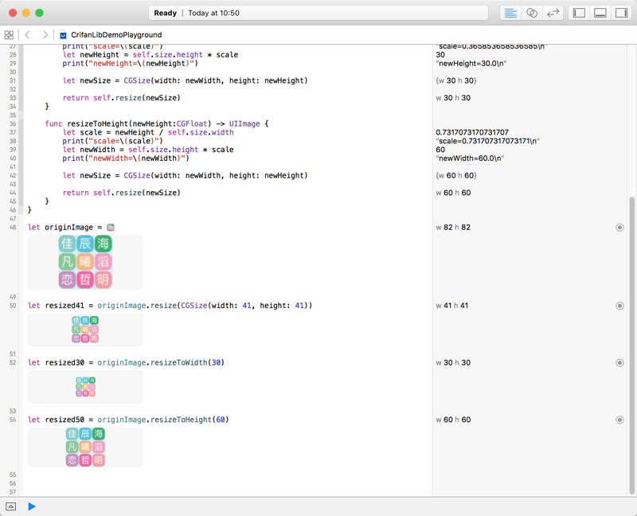This screenshot has height=516, width=637.
Task: Click the result '{w 60 h 60}'
Action: coord(455,175)
